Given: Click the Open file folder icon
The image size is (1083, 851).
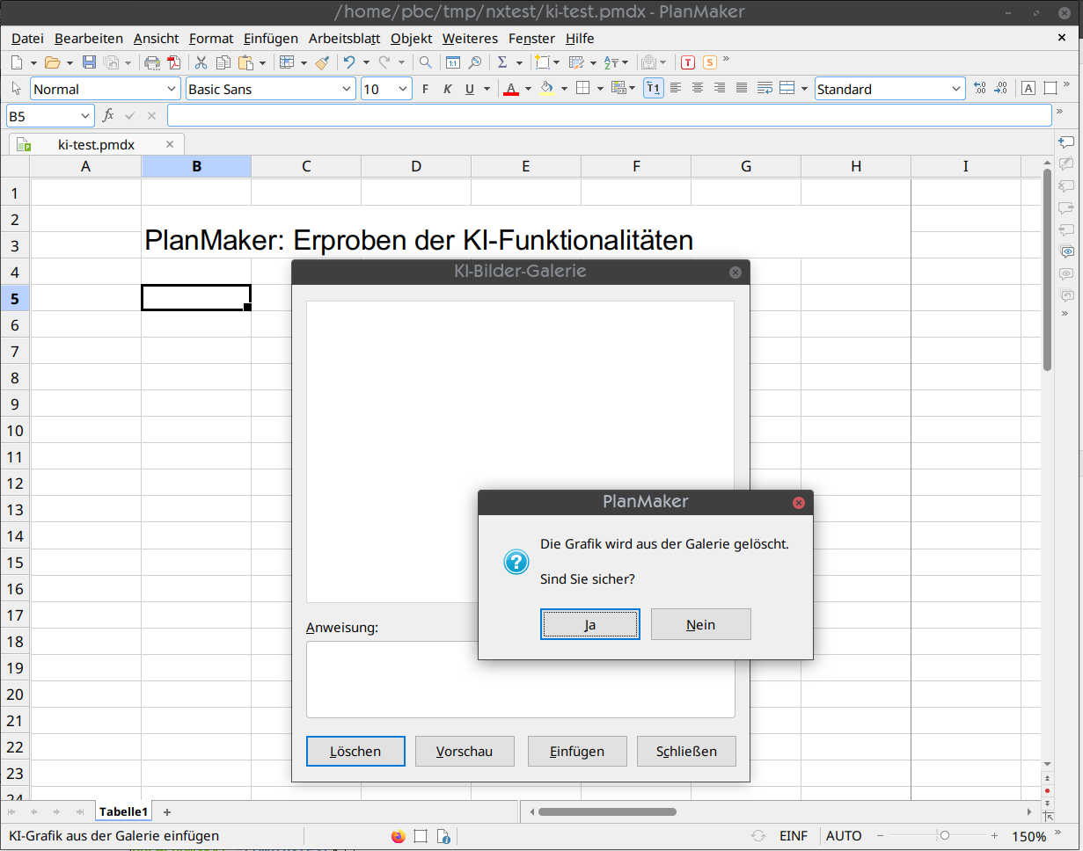Looking at the screenshot, I should pyautogui.click(x=52, y=62).
